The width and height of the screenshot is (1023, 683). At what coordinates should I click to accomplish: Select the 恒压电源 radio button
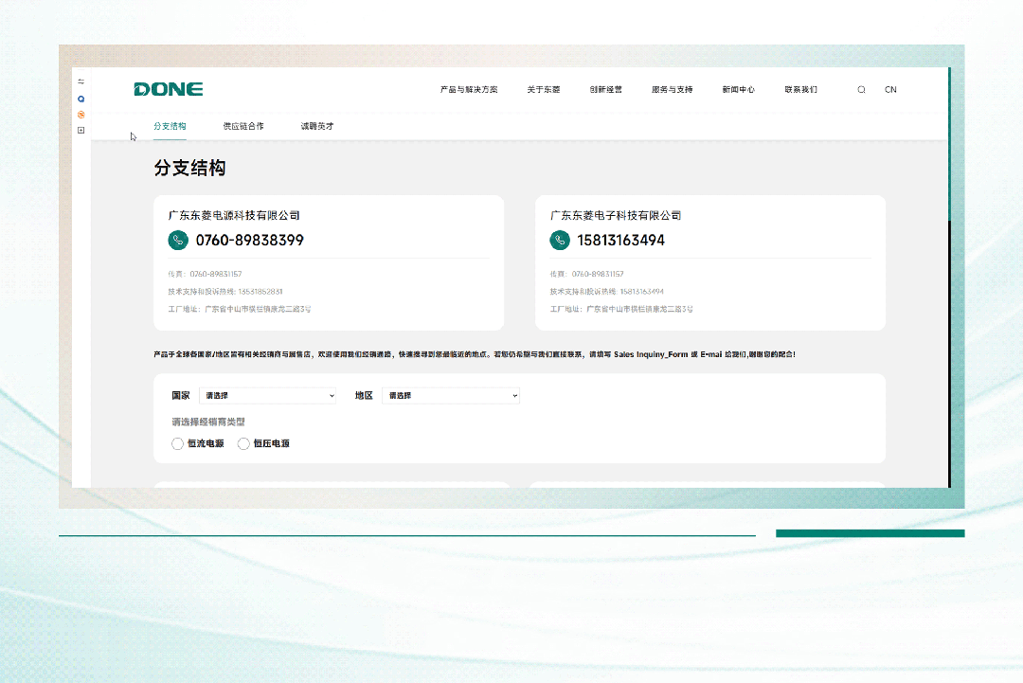244,443
